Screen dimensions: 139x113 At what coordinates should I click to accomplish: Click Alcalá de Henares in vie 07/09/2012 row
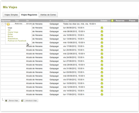pos(34,80)
